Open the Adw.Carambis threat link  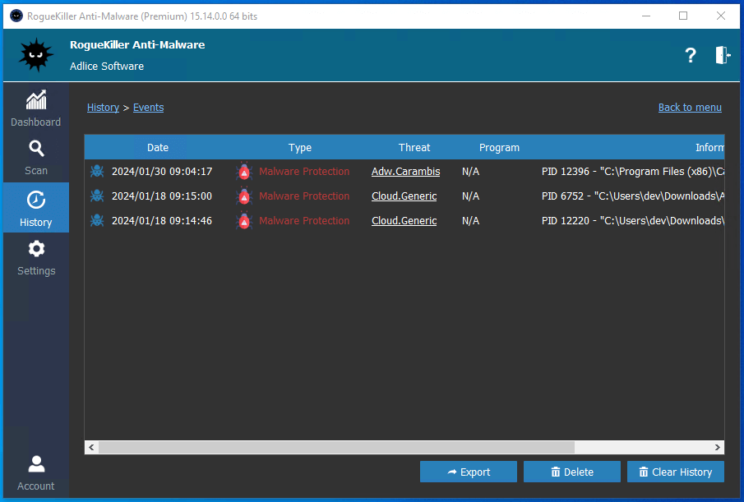point(405,172)
